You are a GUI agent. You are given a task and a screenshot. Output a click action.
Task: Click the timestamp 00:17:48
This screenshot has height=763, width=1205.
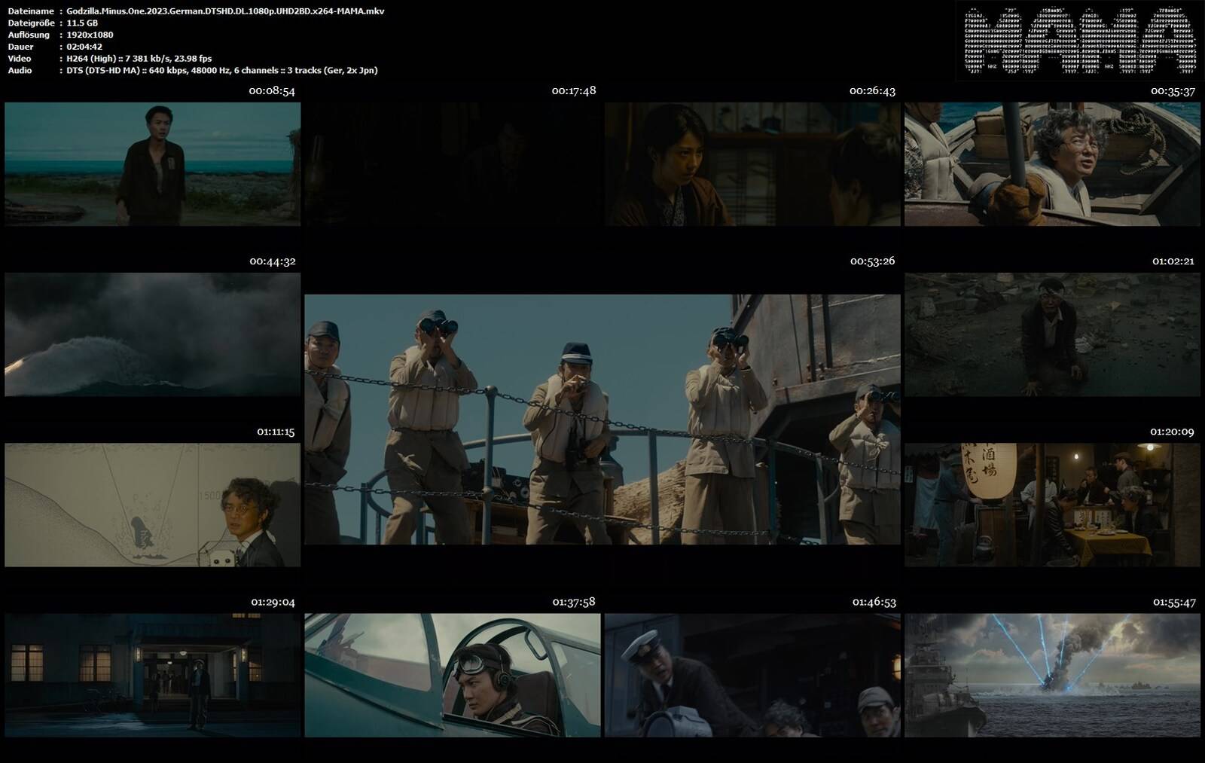click(574, 90)
